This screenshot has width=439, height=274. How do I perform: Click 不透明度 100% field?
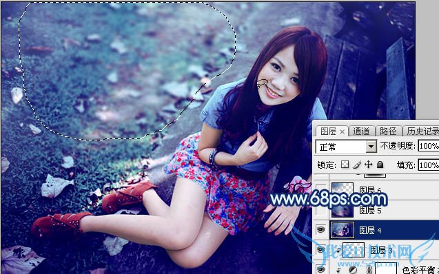429,146
